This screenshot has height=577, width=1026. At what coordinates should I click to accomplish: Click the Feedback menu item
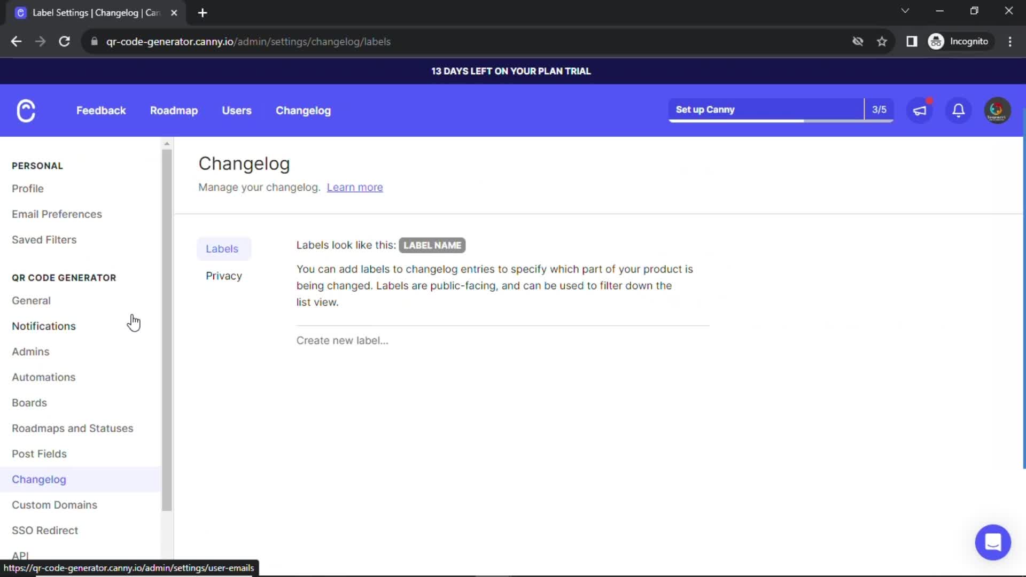click(x=102, y=110)
